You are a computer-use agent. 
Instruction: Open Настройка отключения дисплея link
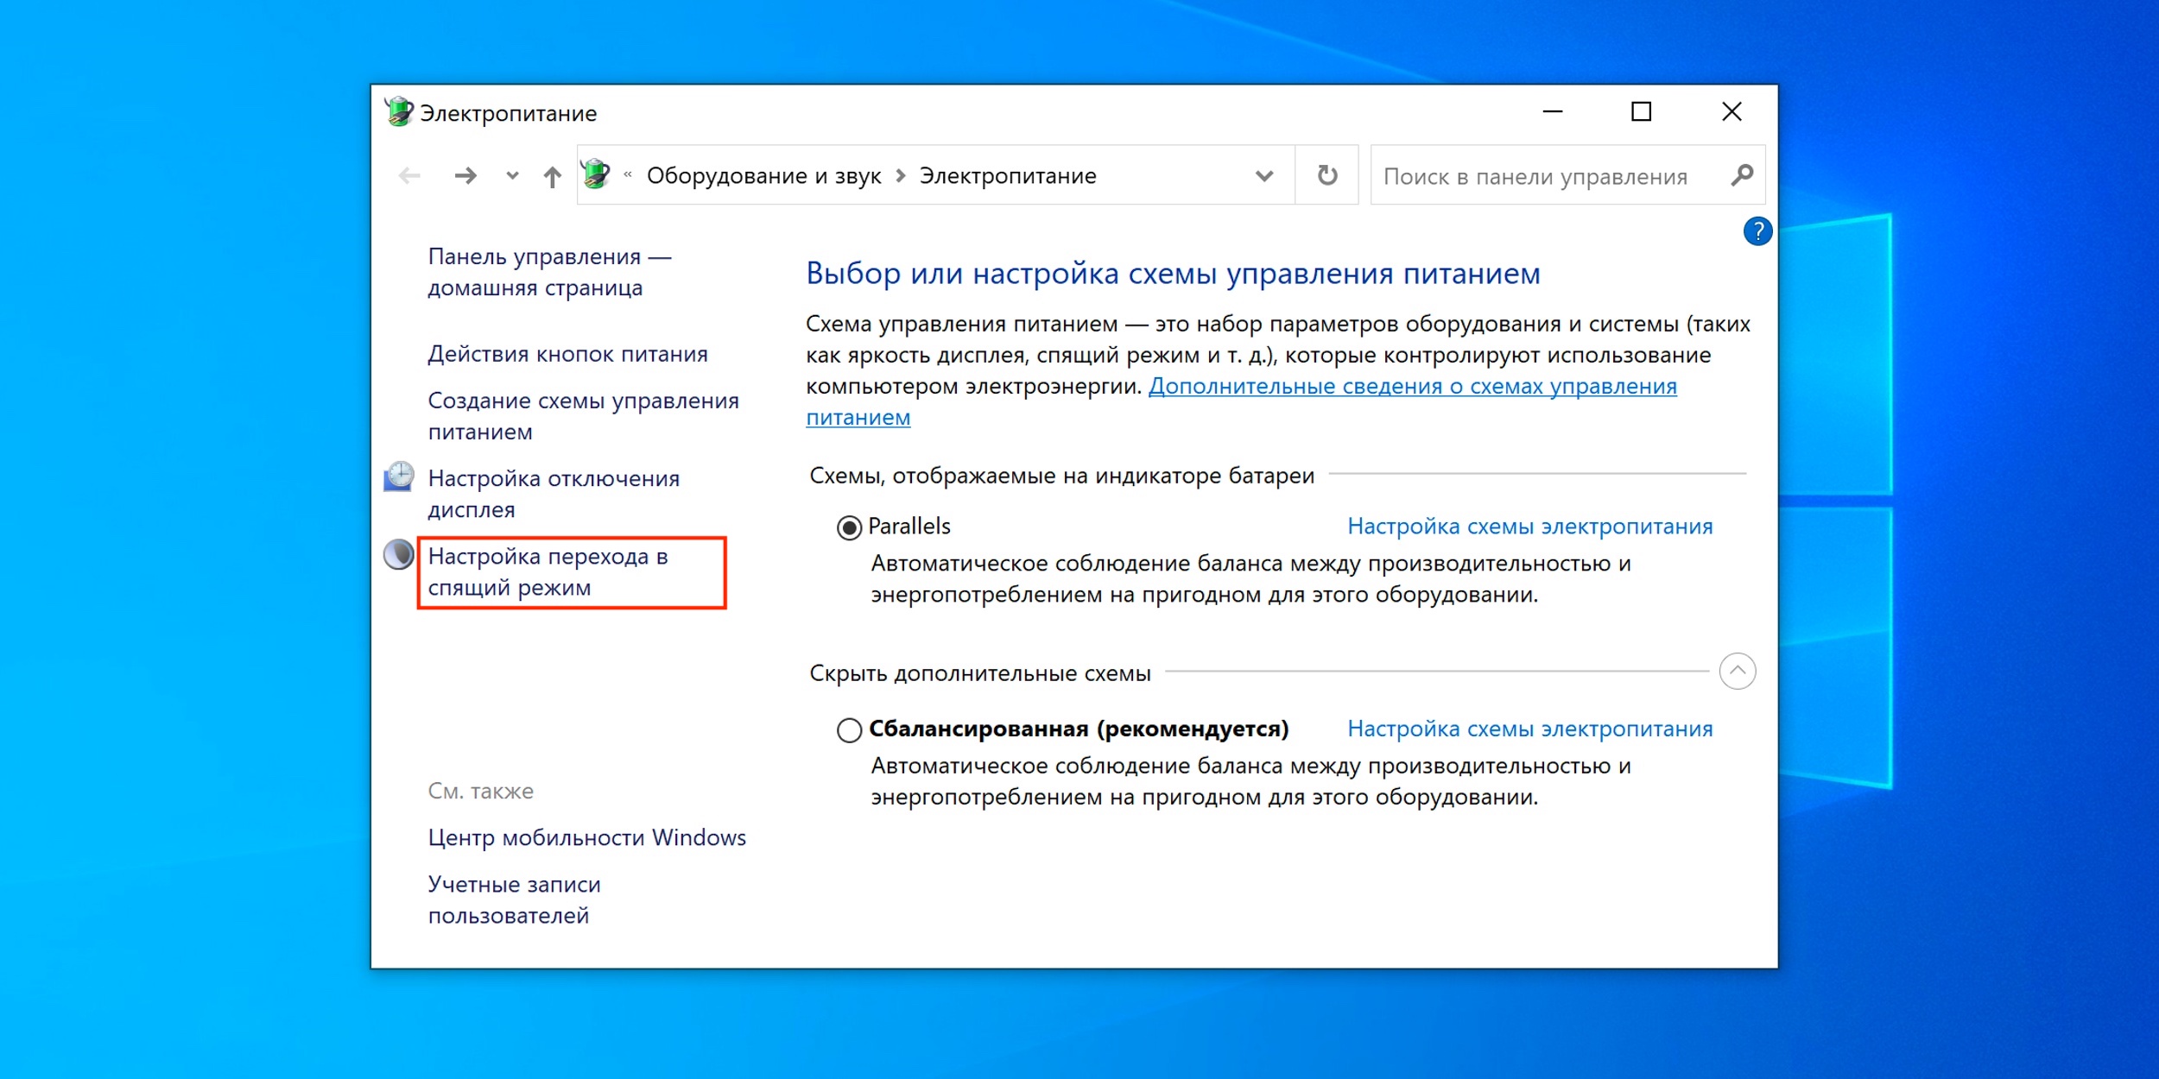click(554, 494)
